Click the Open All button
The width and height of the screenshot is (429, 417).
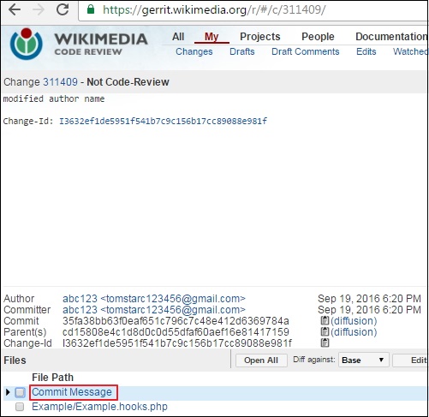tap(261, 360)
